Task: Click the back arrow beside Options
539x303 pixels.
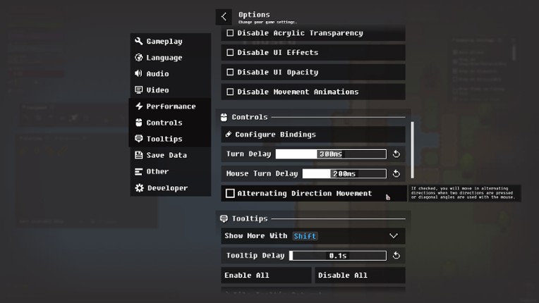Action: (224, 16)
